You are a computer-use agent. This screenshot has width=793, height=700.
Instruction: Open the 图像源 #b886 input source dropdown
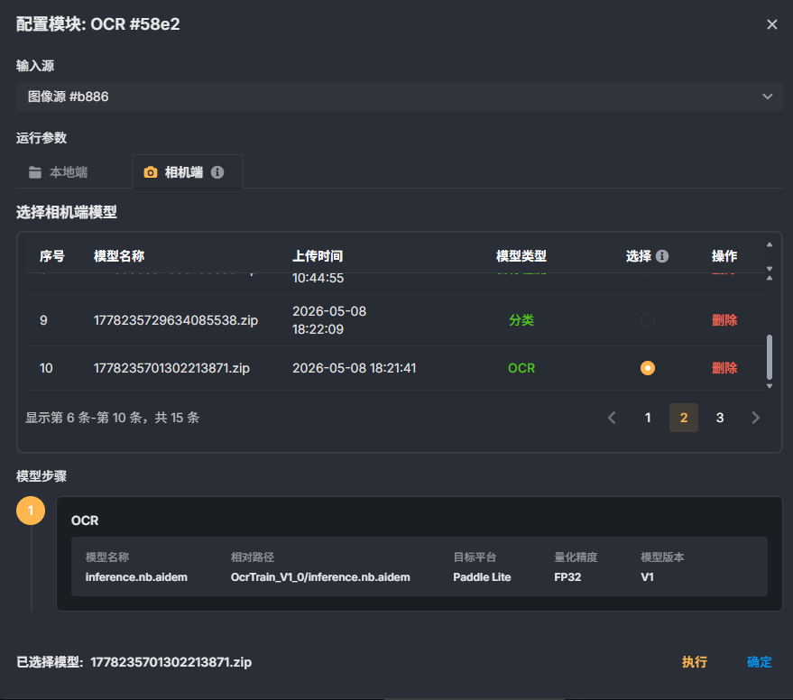click(x=399, y=97)
